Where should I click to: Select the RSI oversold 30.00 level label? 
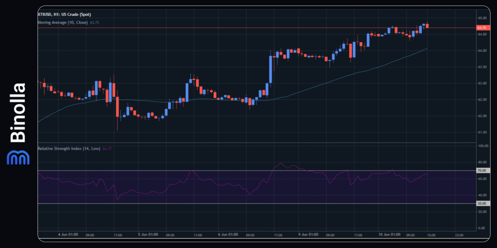[x=481, y=203]
